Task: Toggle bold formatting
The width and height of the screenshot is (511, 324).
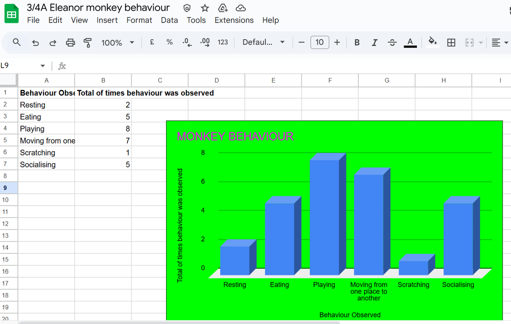Action: (357, 42)
